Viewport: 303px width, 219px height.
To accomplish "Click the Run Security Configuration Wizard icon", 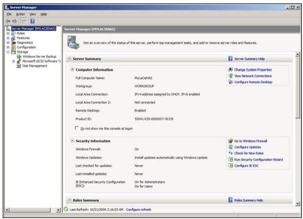I will pos(231,159).
